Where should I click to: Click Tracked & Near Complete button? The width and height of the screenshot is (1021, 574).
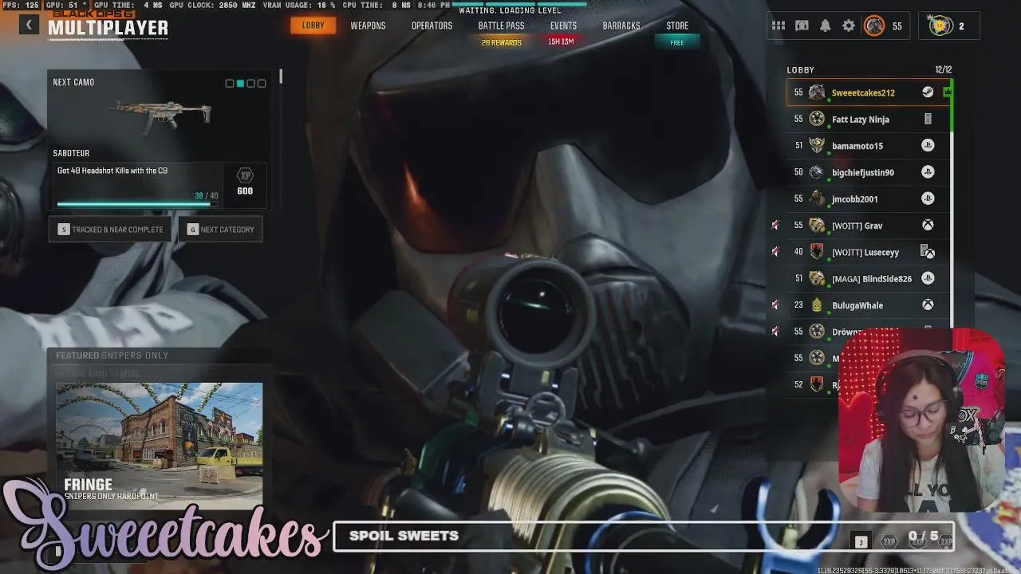point(110,230)
